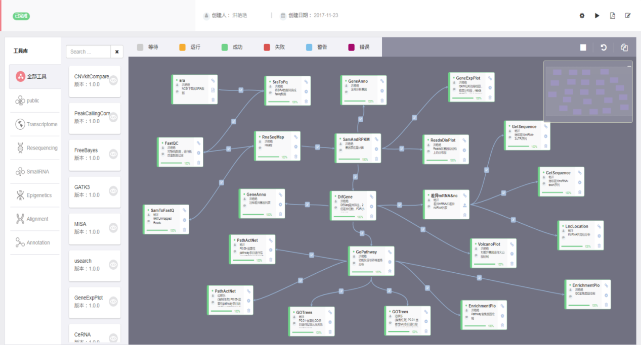Open settings gear on the FastQC node
Screen dimensions: 641x345
198,153
